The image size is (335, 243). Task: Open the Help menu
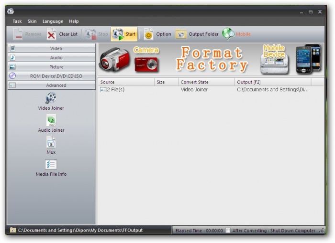point(74,21)
